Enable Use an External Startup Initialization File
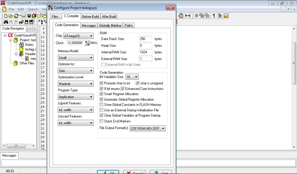297x174 pixels. coord(101,110)
